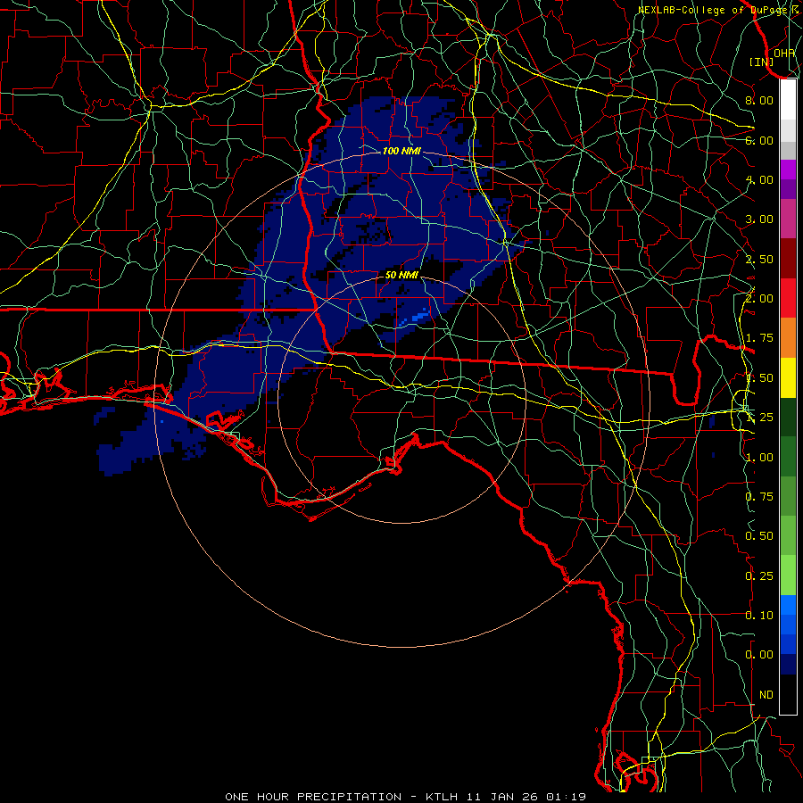Viewport: 803px width, 803px height.
Task: Click the 0.25 legend value
Action: coord(759,576)
